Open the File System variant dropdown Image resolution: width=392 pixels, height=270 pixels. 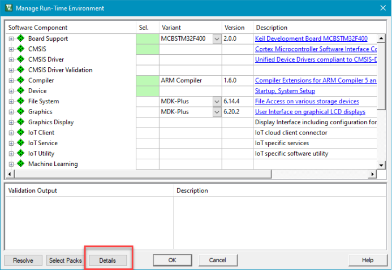click(x=217, y=102)
